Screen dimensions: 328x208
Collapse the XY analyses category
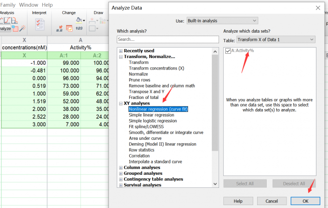[x=121, y=103]
